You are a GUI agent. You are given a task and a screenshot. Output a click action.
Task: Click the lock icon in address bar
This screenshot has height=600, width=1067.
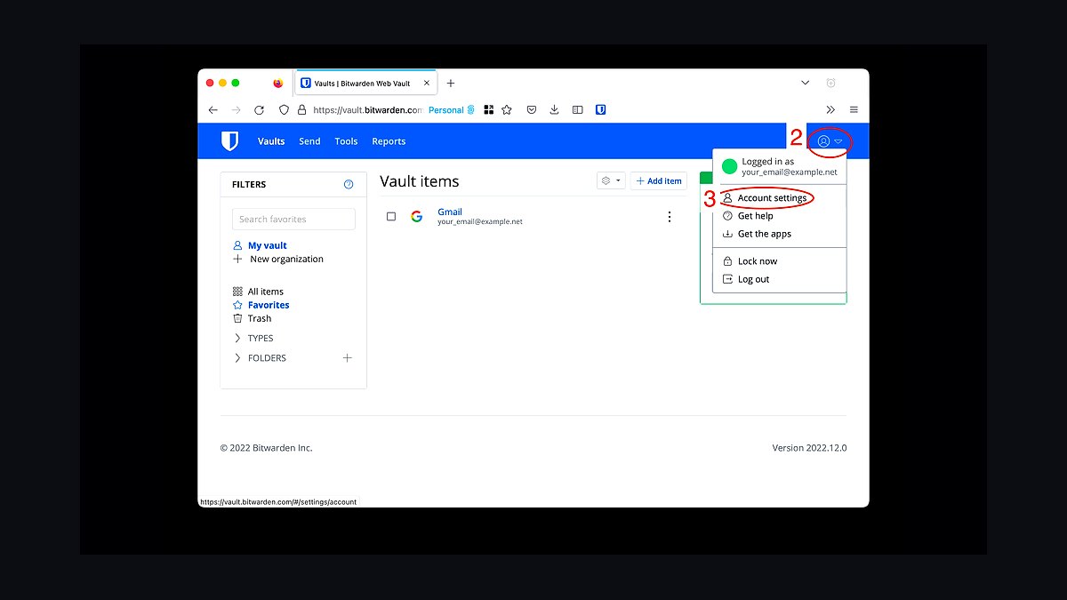pyautogui.click(x=301, y=110)
